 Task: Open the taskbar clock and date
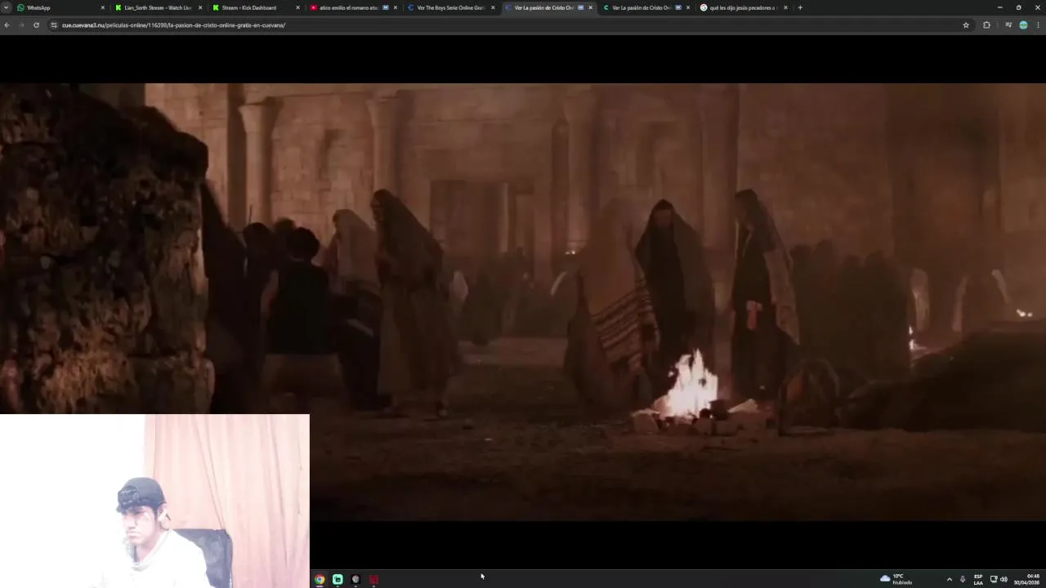pos(1028,579)
